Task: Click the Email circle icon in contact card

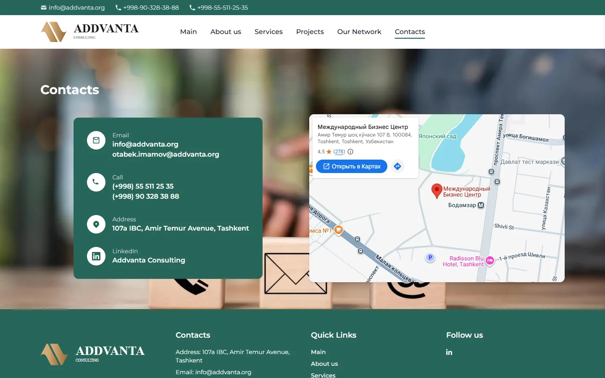Action: tap(96, 140)
